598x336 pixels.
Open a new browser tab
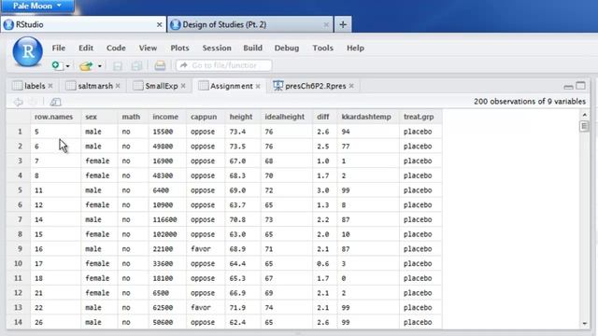point(343,25)
